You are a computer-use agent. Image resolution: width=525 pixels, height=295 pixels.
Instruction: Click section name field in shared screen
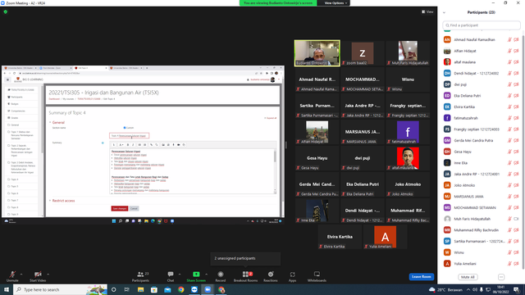130,136
